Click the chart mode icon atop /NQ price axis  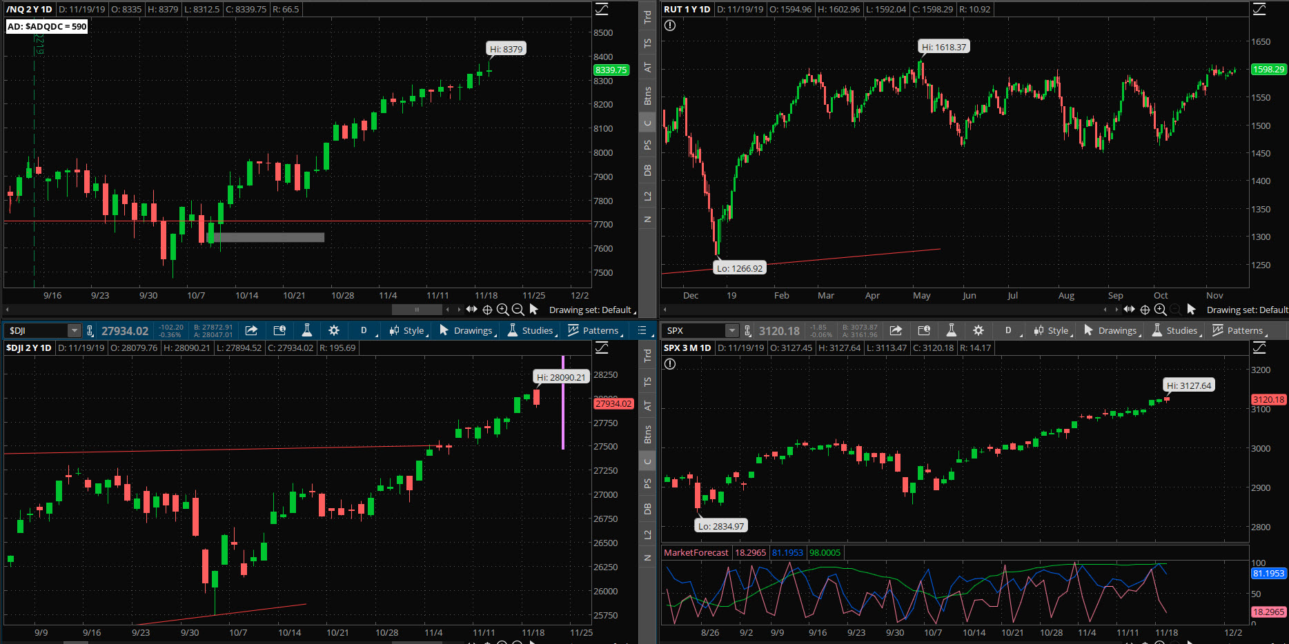[602, 9]
